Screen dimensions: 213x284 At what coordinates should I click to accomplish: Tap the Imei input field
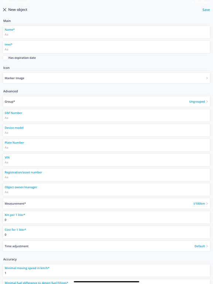click(106, 47)
